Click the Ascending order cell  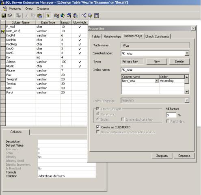pos(172,81)
